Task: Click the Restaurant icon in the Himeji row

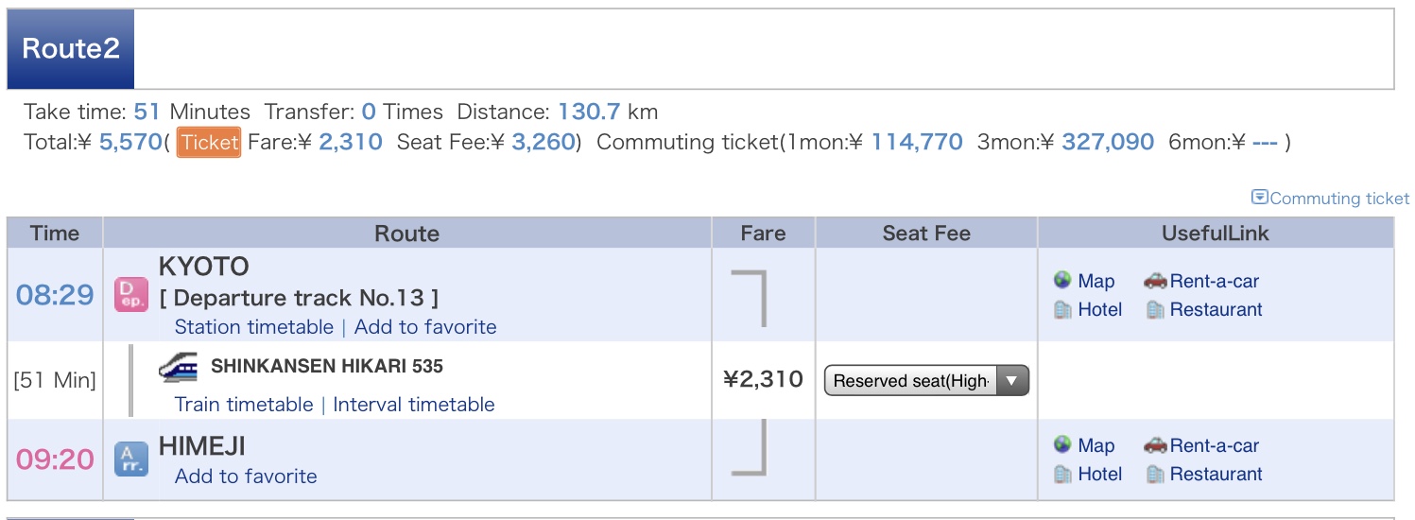Action: pyautogui.click(x=1155, y=474)
